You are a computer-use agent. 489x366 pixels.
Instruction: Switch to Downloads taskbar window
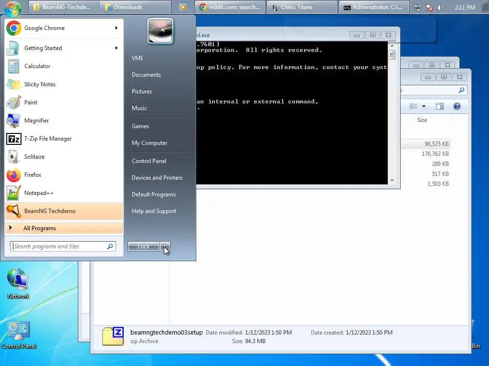click(135, 7)
